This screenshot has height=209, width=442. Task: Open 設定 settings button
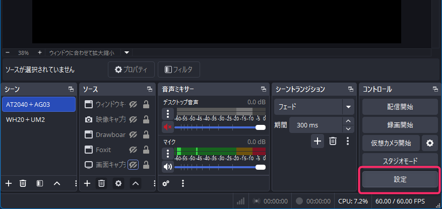tap(400, 179)
